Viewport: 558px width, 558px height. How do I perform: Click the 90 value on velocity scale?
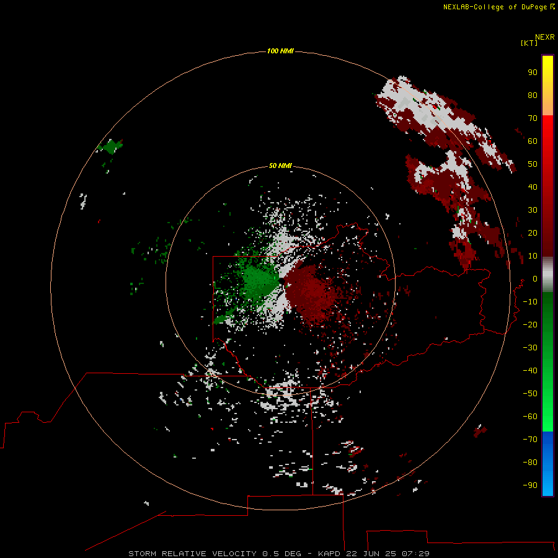(x=533, y=73)
